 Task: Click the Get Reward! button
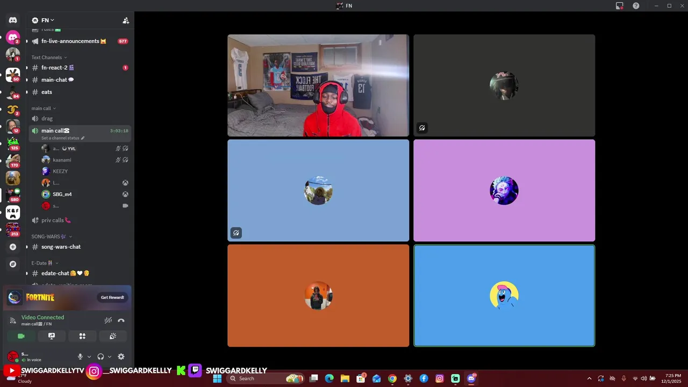(x=112, y=297)
